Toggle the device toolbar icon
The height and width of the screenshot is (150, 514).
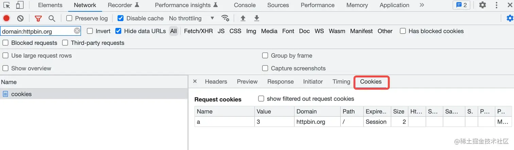pyautogui.click(x=20, y=5)
